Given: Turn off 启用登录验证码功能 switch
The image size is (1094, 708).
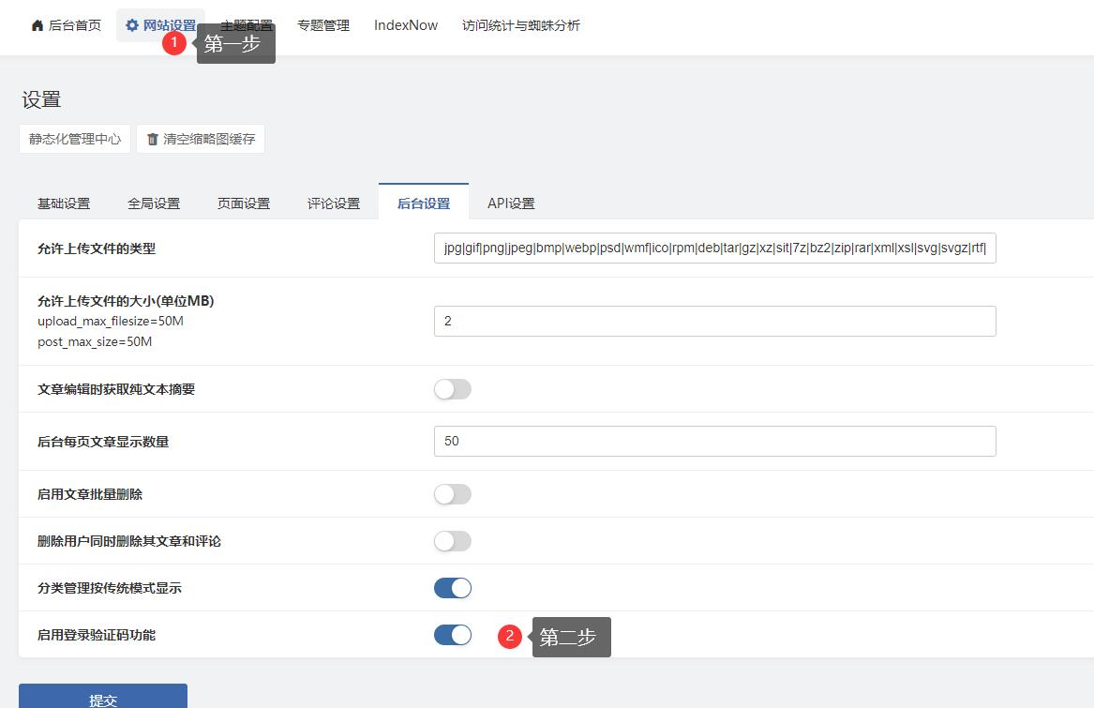Looking at the screenshot, I should click(x=452, y=635).
